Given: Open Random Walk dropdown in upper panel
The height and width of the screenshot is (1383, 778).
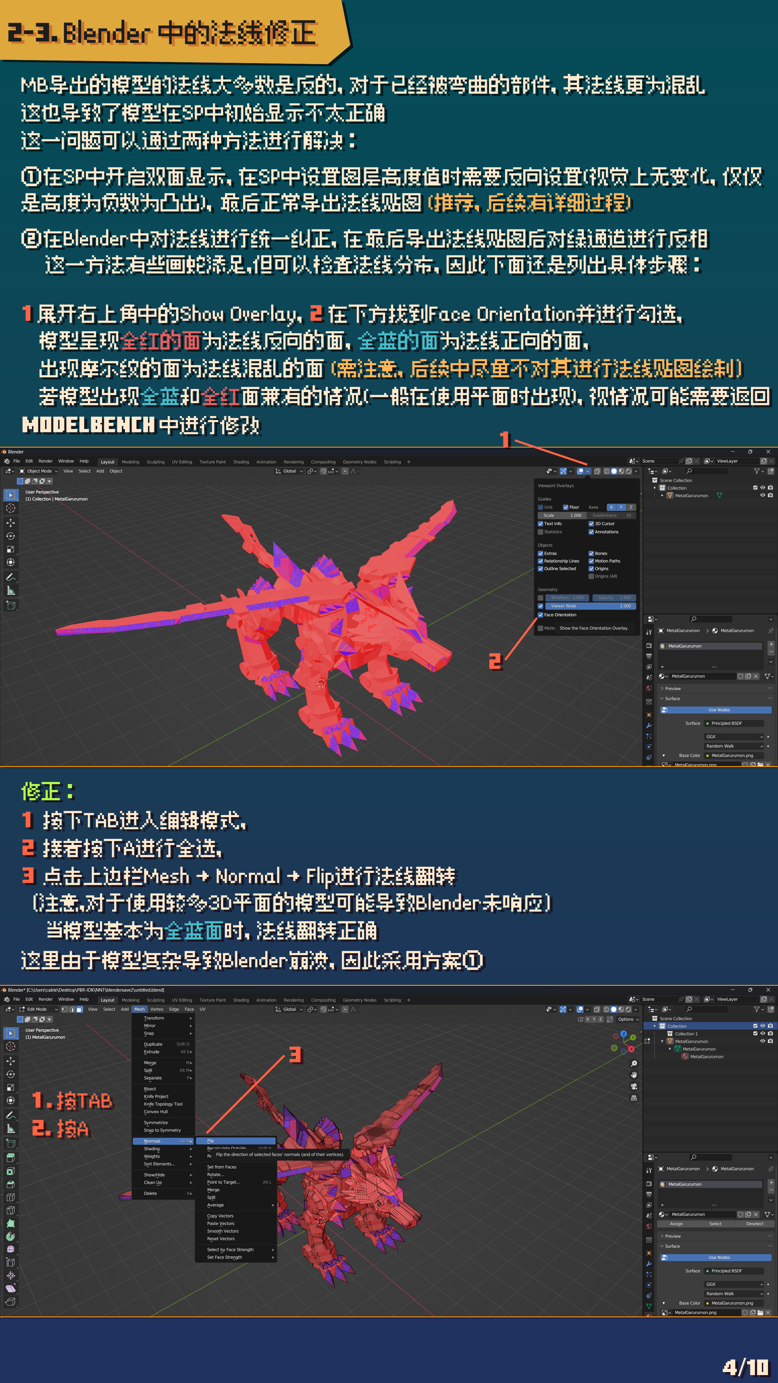Looking at the screenshot, I should (734, 746).
